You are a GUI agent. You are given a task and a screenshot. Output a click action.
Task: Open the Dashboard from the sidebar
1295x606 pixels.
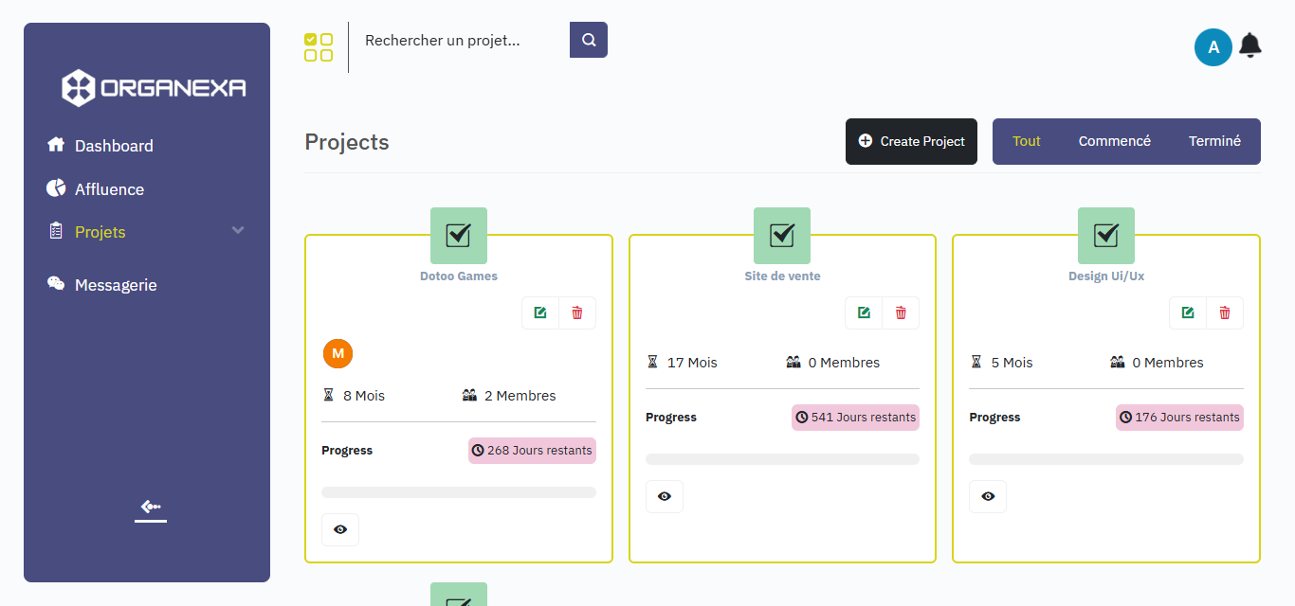[x=113, y=145]
